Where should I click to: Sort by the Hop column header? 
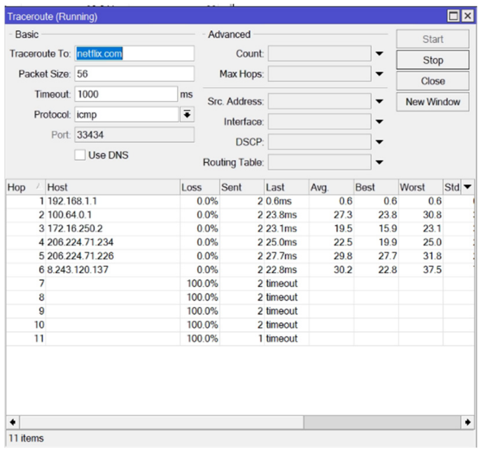26,187
